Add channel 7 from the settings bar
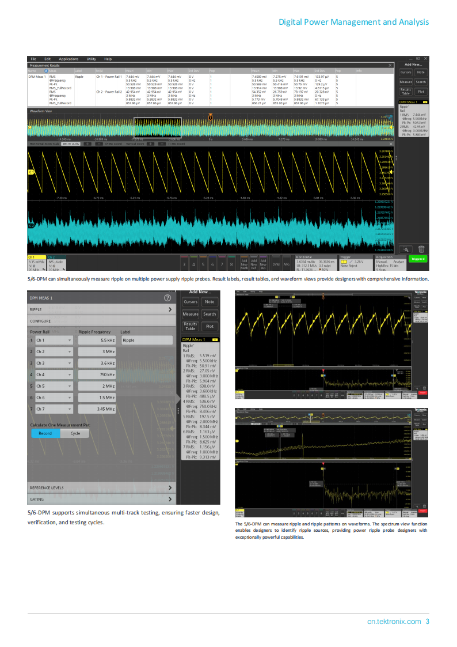 click(x=222, y=264)
